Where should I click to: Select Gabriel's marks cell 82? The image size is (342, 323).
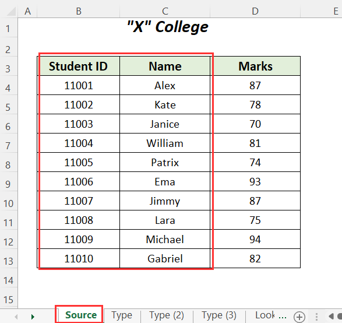click(255, 258)
